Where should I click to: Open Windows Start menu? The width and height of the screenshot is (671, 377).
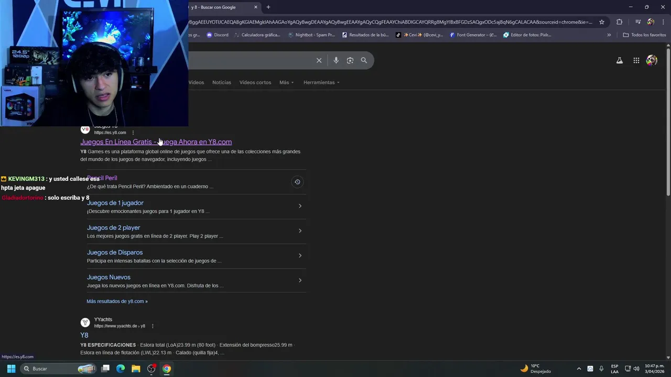pyautogui.click(x=11, y=369)
